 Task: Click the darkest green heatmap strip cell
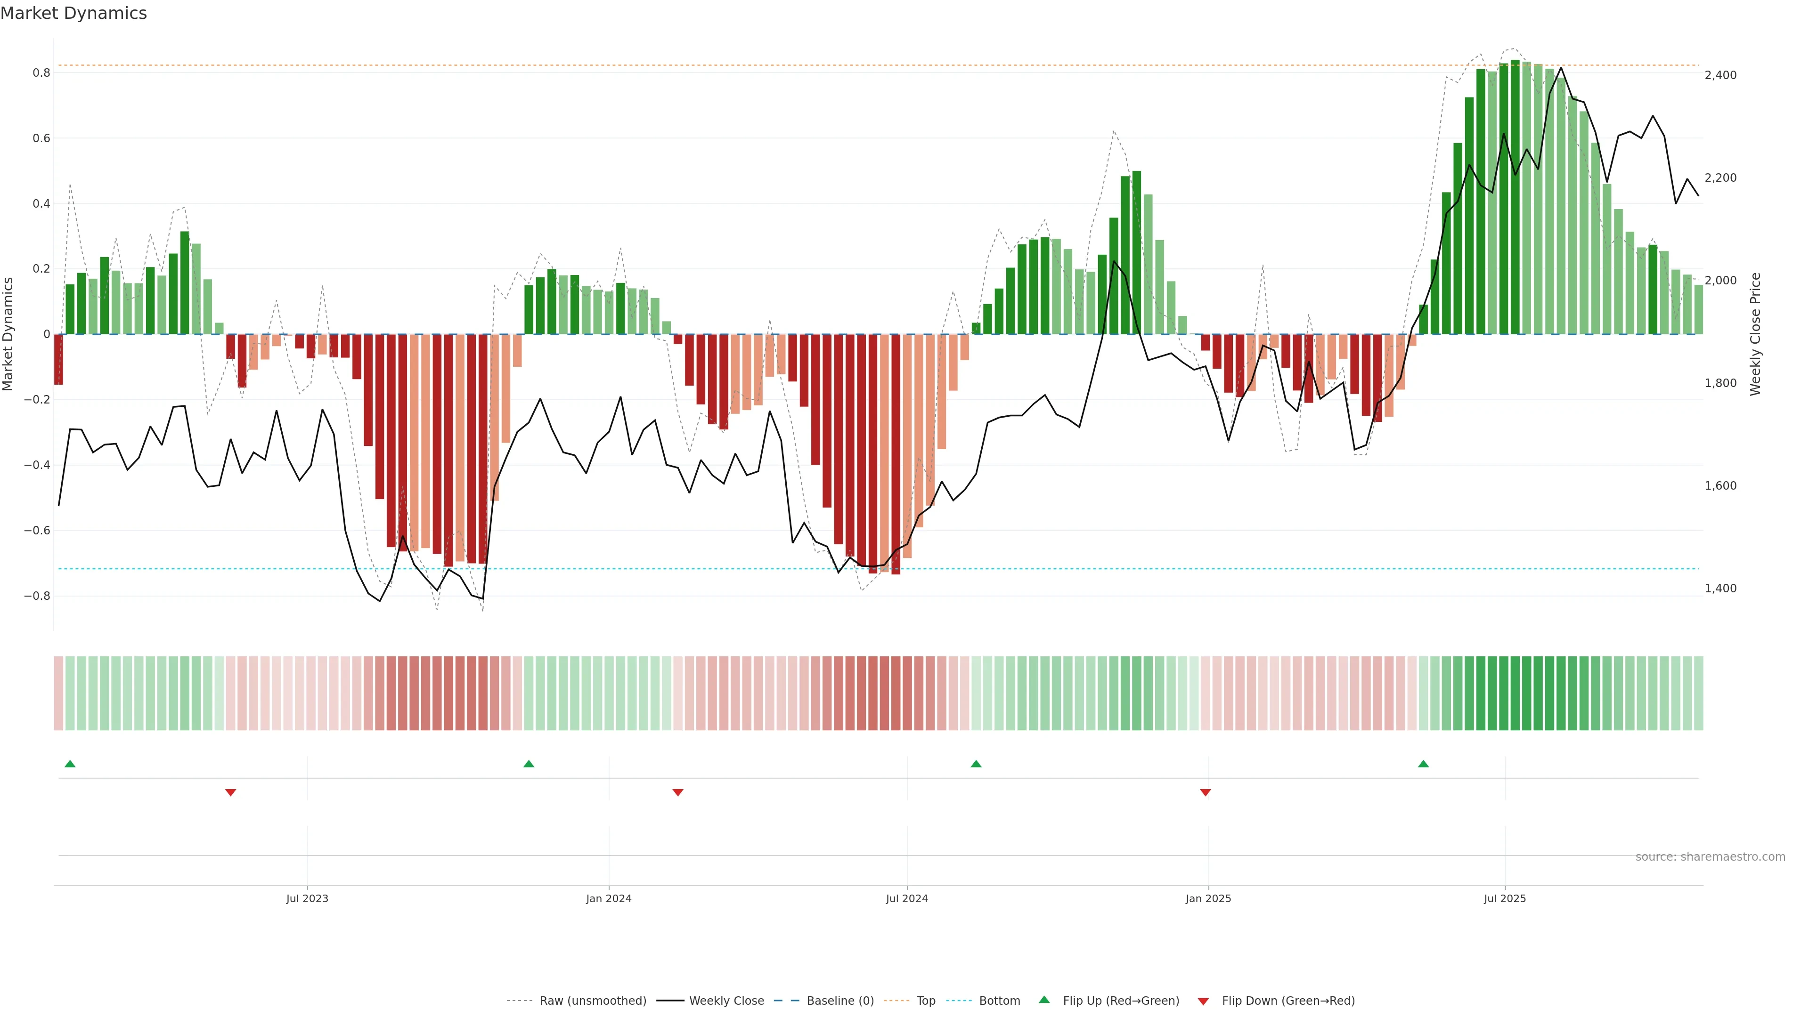pyautogui.click(x=1515, y=694)
